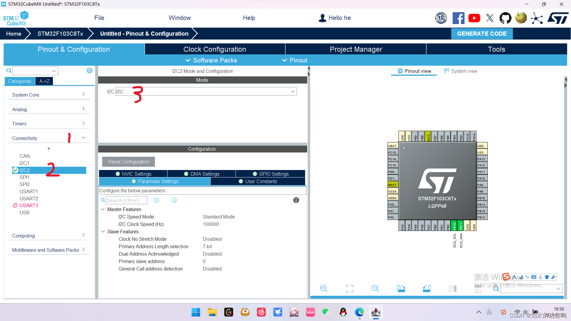Click the ST logo icon
The height and width of the screenshot is (321, 571).
[x=558, y=18]
